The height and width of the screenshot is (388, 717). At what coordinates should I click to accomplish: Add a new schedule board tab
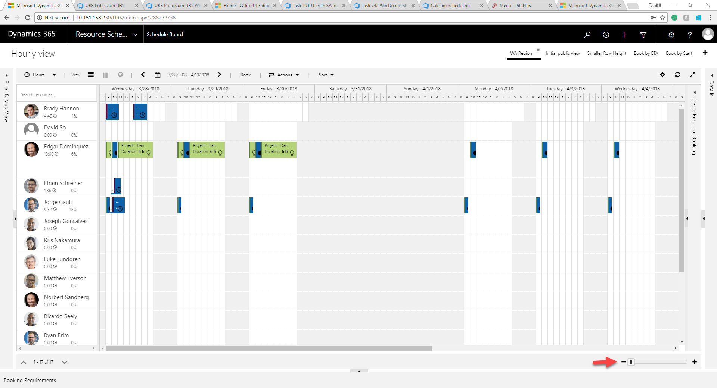click(x=705, y=53)
